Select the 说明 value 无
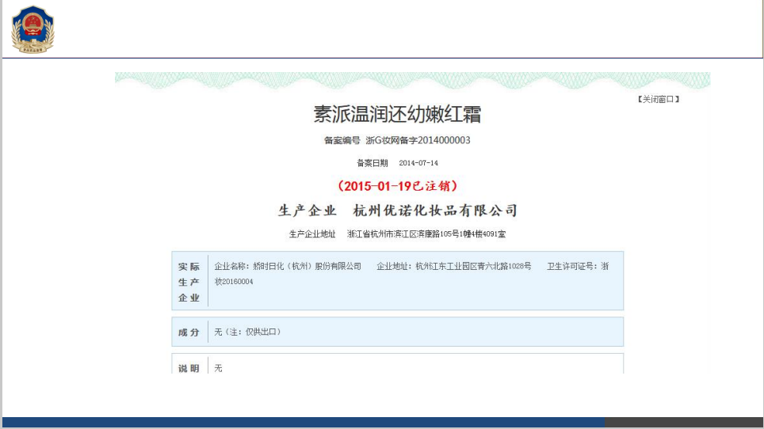764x429 pixels. pos(218,368)
